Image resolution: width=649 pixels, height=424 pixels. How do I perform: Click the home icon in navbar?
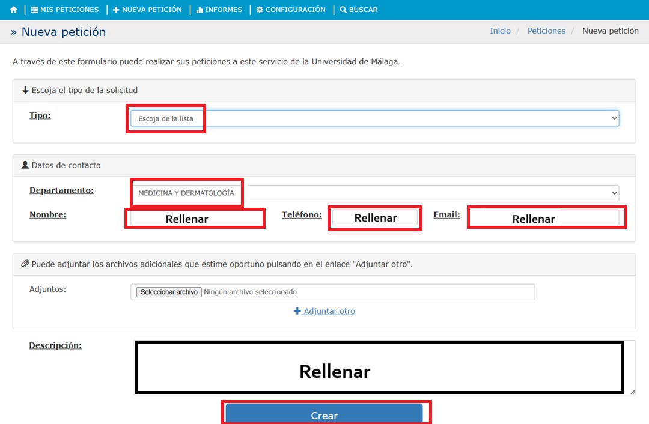click(x=14, y=10)
